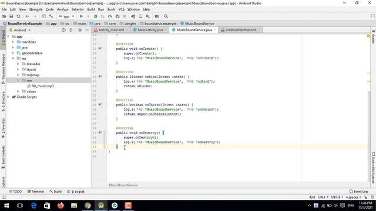Screen dimensions: 376x211
Task: Open the Refactor menu
Action: click(78, 9)
